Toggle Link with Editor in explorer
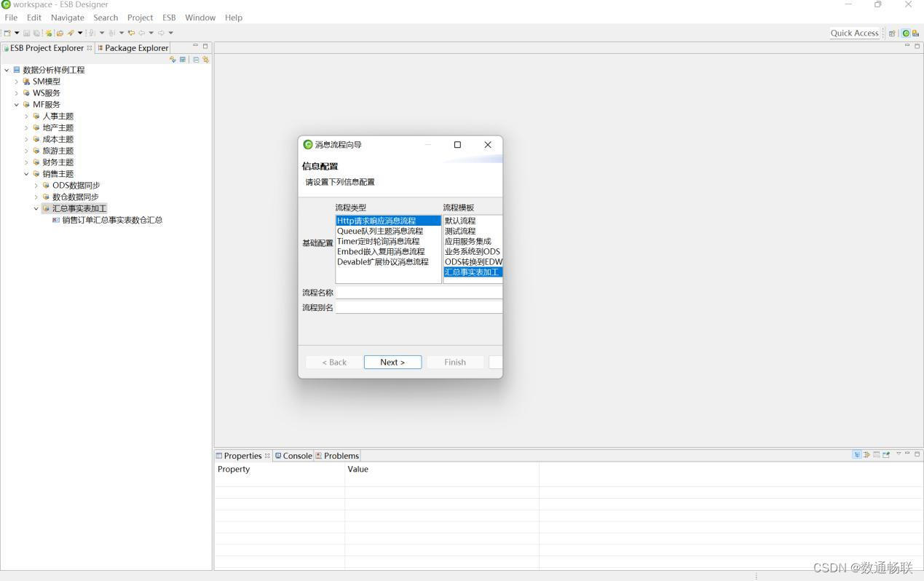This screenshot has height=581, width=924. (x=206, y=60)
